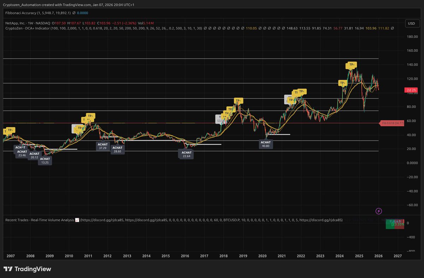Click the change value −2.51 (−2.36%)
This screenshot has width=424, height=278.
pos(124,23)
